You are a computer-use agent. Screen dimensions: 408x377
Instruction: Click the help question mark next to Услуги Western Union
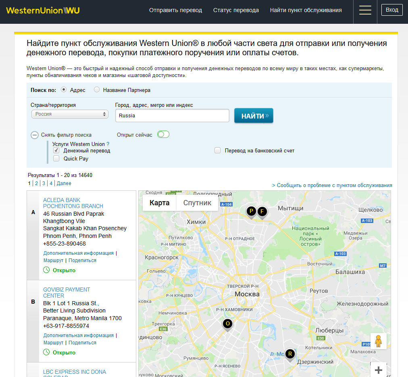[x=108, y=144]
